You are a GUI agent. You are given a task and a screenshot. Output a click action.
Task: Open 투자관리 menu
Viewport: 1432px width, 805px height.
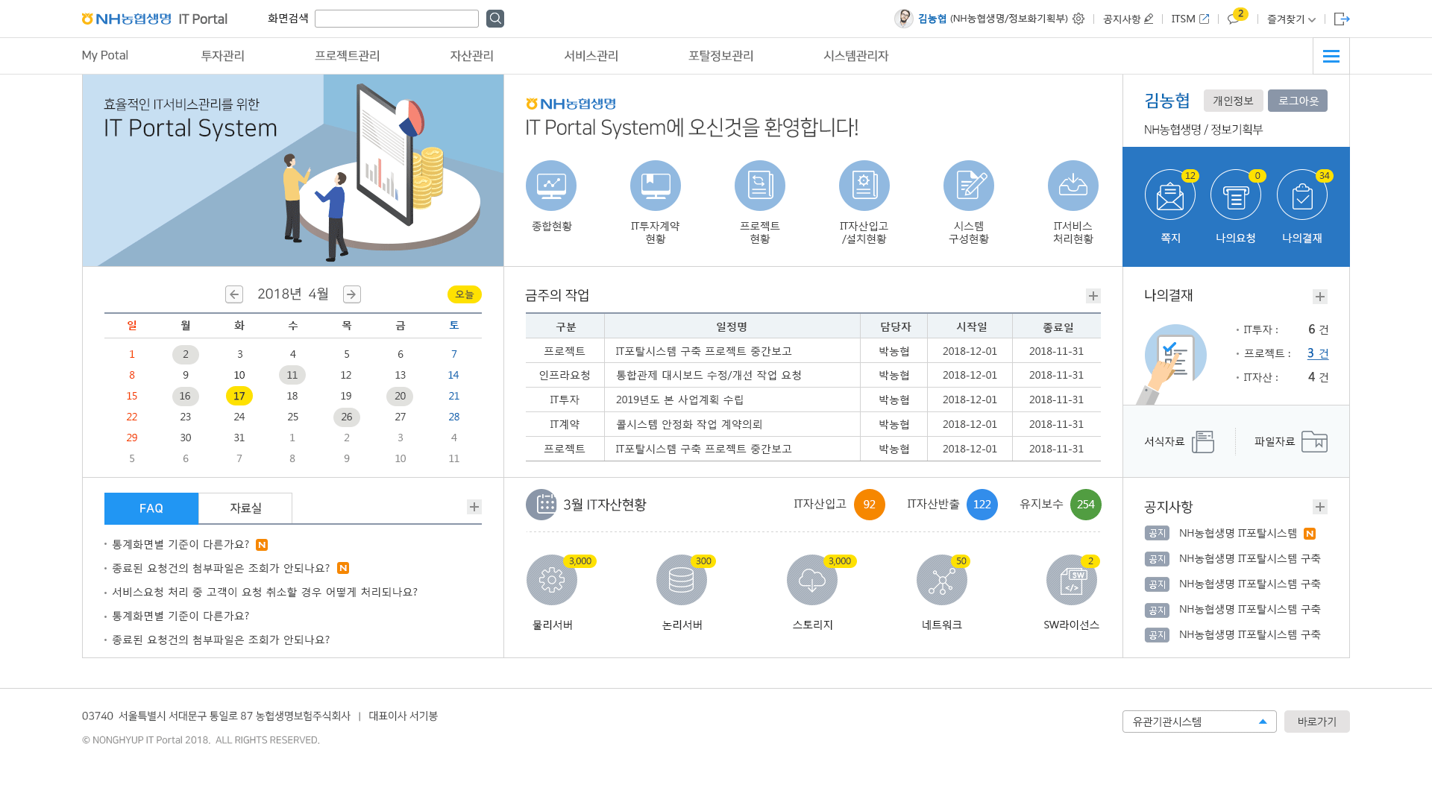pyautogui.click(x=223, y=56)
